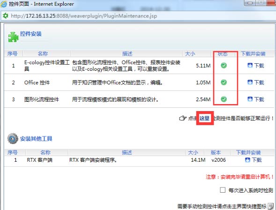Click 下载 link for RTX 客户端 row
Viewport: 276px width, 210px height.
tap(257, 160)
